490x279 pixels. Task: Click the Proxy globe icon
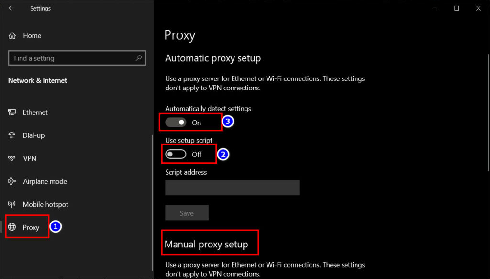click(12, 227)
